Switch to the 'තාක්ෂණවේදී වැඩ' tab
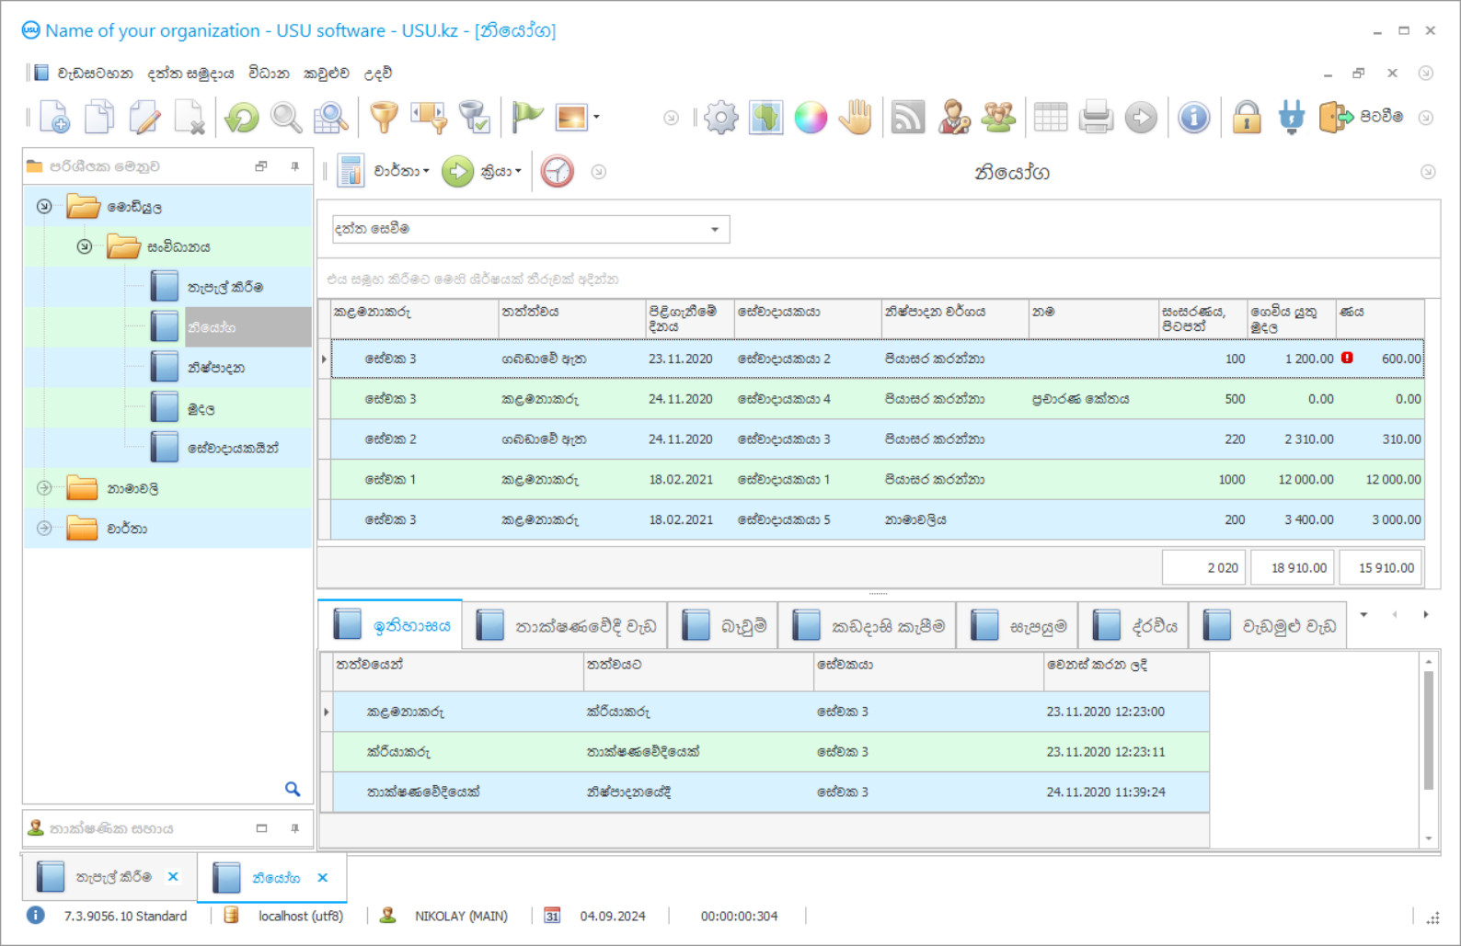 tap(565, 626)
